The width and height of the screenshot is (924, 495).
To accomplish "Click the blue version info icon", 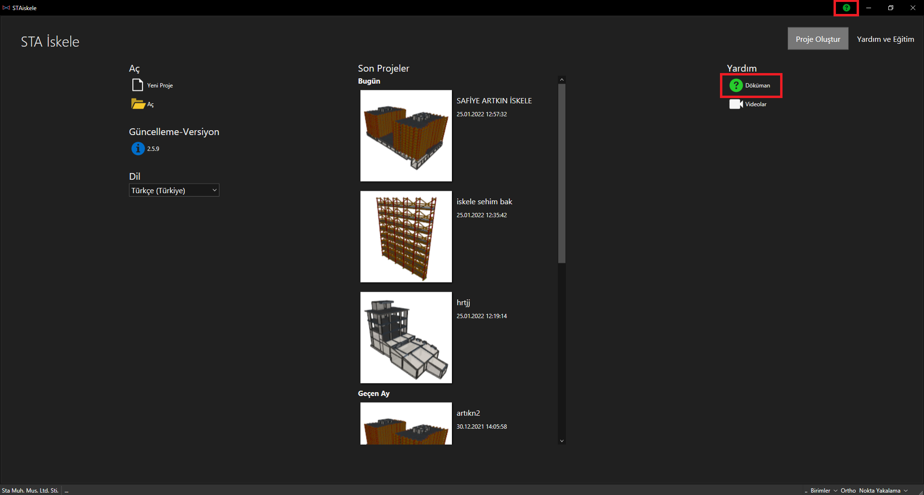I will click(138, 148).
